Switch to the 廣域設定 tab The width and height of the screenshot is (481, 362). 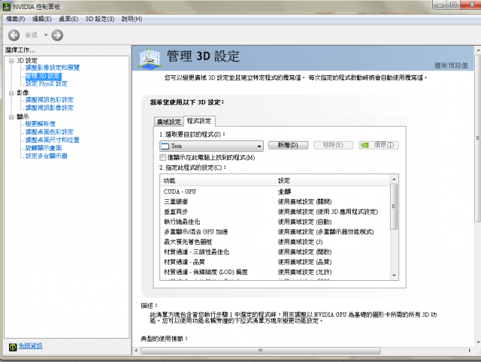click(x=168, y=122)
